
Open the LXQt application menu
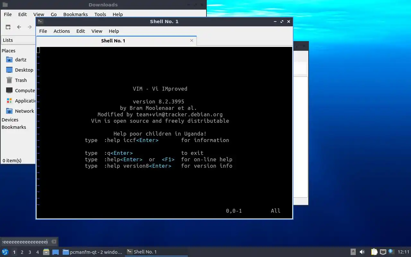pos(5,252)
